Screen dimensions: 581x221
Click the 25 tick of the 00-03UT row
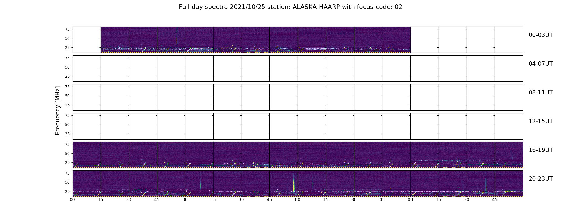[x=67, y=48]
